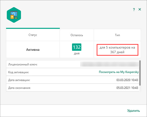The image size is (147, 117).
Task: Click the 'Статус' column header
Action: click(33, 35)
